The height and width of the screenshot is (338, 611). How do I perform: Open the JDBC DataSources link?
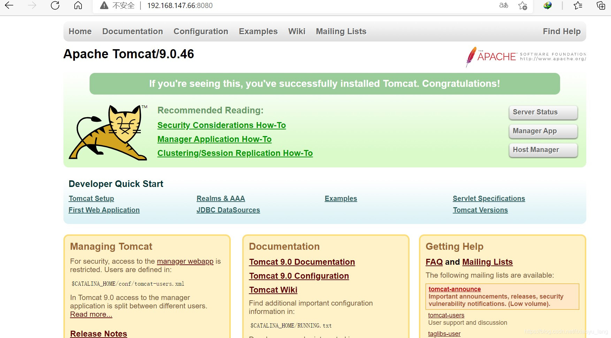228,210
